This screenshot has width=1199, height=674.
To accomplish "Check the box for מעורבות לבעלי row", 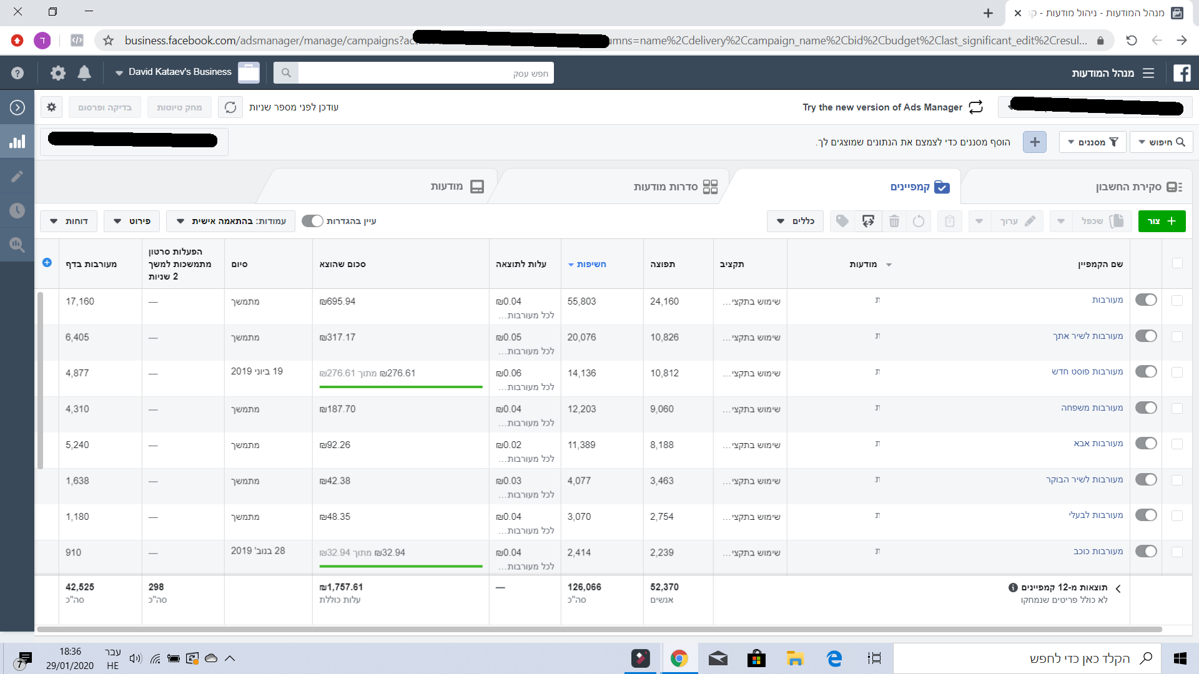I will pyautogui.click(x=1177, y=516).
